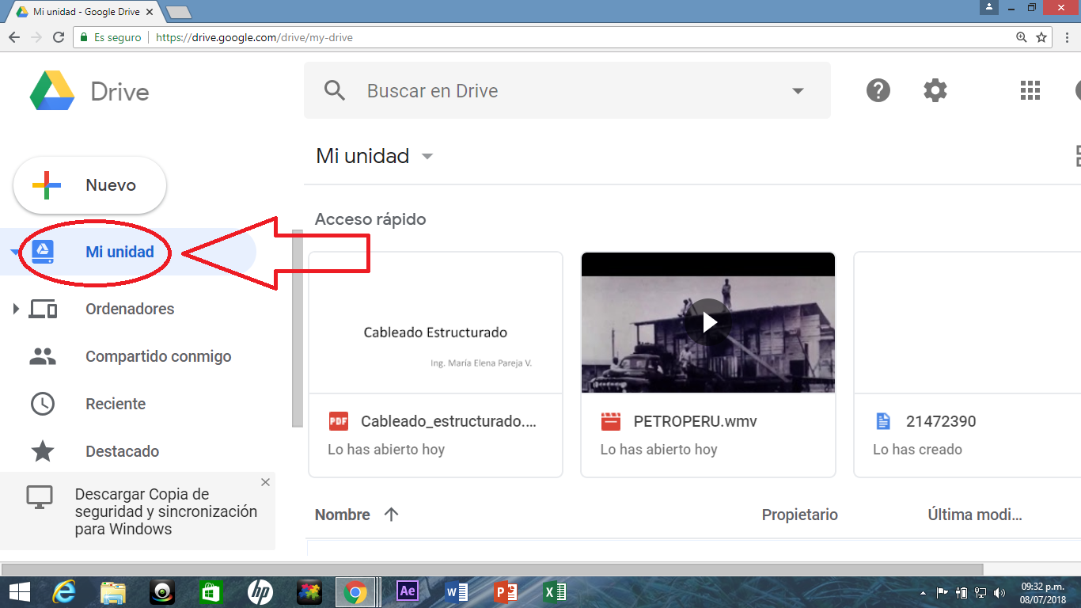Click Descargar Copia de seguridad y sincronización
The width and height of the screenshot is (1081, 608).
tap(166, 511)
